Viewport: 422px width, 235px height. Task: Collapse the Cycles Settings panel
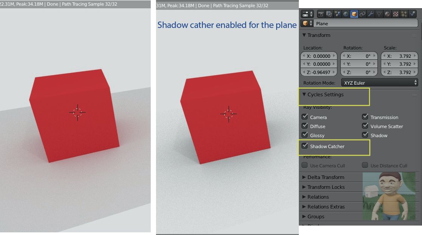click(304, 94)
